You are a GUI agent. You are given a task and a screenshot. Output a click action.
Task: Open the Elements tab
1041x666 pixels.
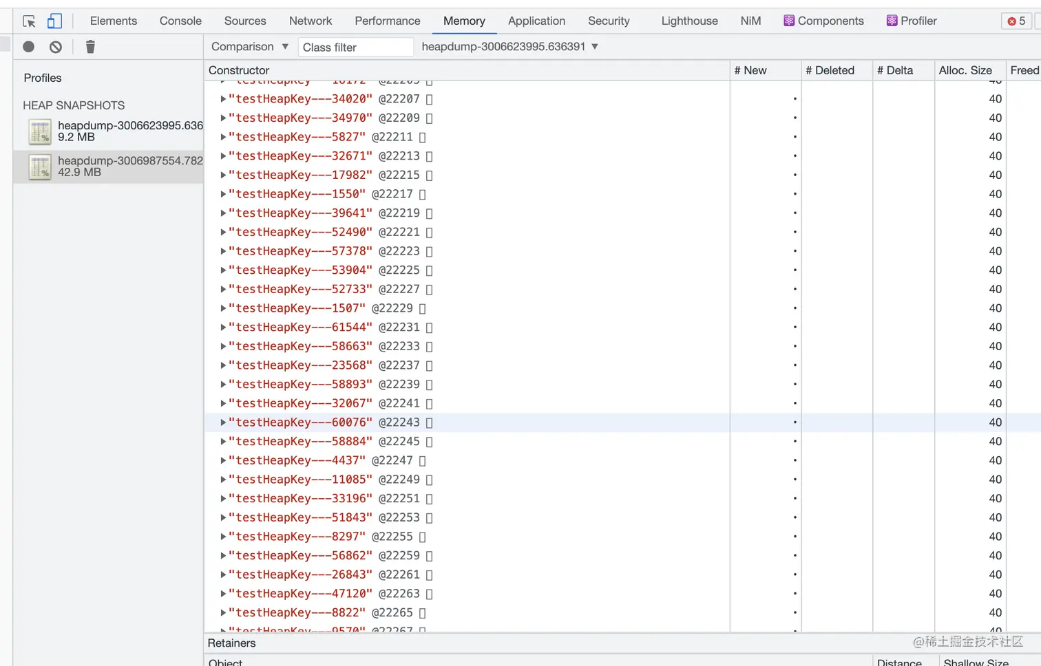114,21
